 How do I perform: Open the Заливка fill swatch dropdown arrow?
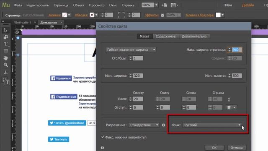[69, 15]
